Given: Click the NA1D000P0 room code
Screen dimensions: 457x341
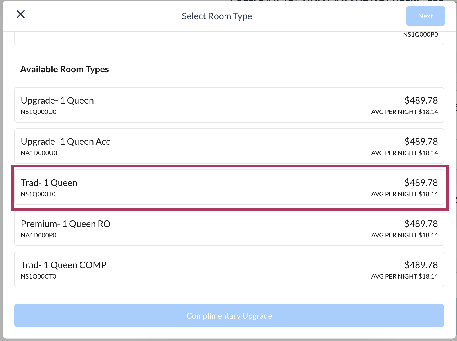Looking at the screenshot, I should [39, 235].
